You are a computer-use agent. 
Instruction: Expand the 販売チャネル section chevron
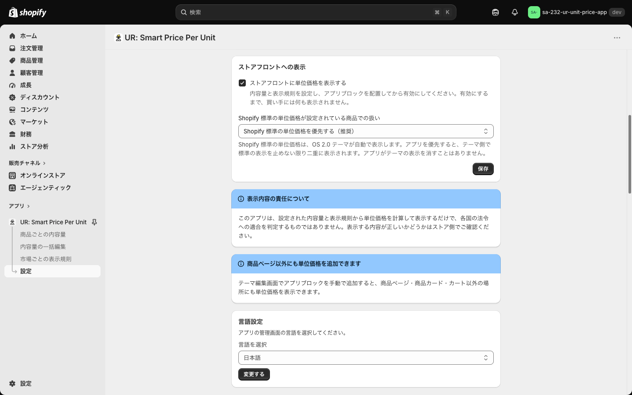pyautogui.click(x=44, y=163)
